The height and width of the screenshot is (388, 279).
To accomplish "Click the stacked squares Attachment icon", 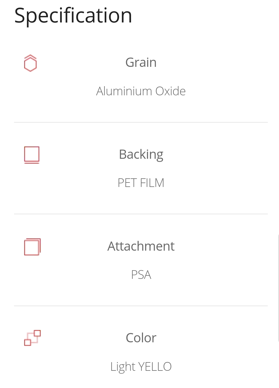I will [x=32, y=247].
